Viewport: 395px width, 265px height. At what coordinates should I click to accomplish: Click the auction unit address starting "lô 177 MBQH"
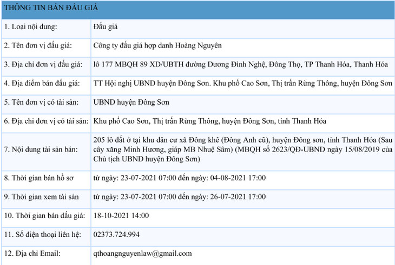pyautogui.click(x=240, y=64)
